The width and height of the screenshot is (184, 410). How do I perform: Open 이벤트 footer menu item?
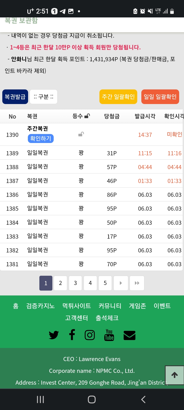(x=162, y=306)
